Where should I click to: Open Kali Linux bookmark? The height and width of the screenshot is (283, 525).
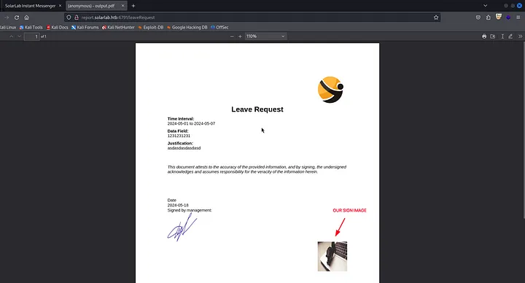coord(8,28)
